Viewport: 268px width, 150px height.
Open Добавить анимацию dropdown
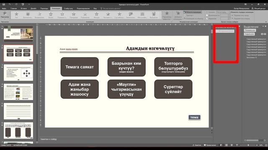point(178,15)
